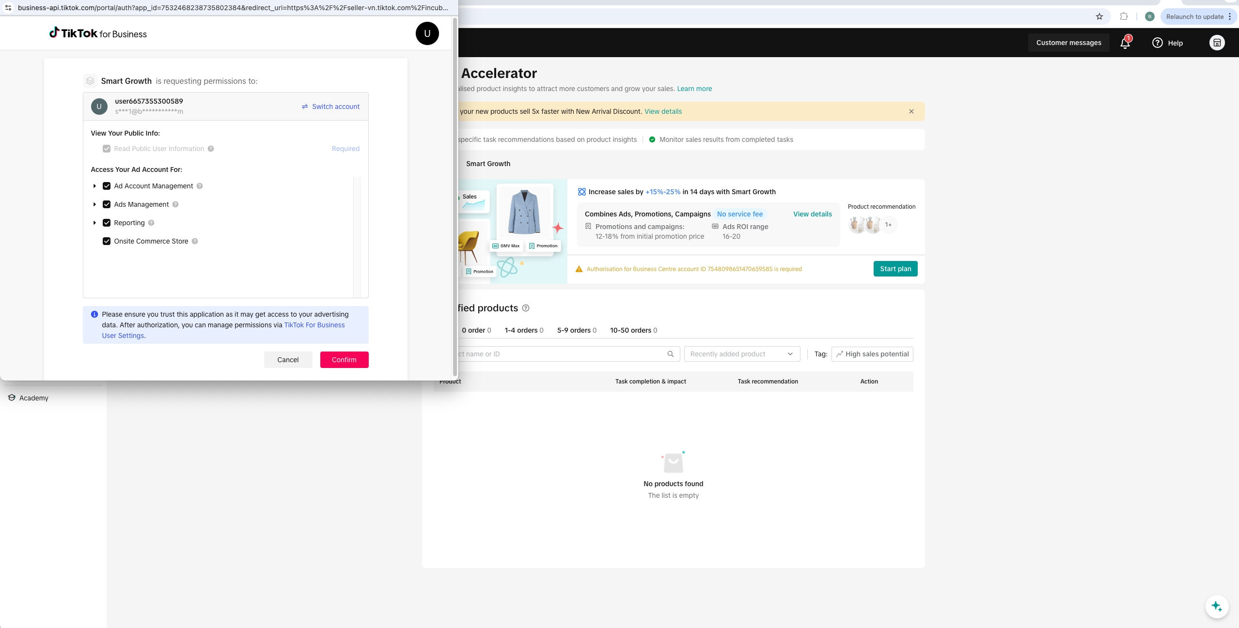This screenshot has height=628, width=1239.
Task: Close the New Arrival Discount banner
Action: pos(911,111)
